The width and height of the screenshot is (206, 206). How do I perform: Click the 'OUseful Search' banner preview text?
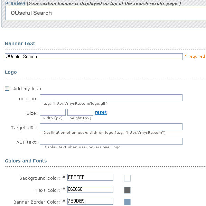31,13
